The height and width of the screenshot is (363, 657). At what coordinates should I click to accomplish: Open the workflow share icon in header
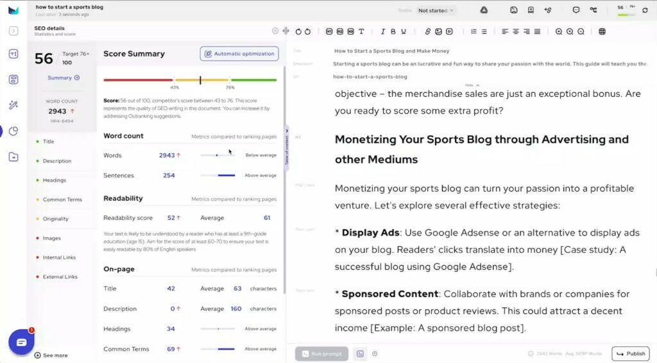click(593, 10)
